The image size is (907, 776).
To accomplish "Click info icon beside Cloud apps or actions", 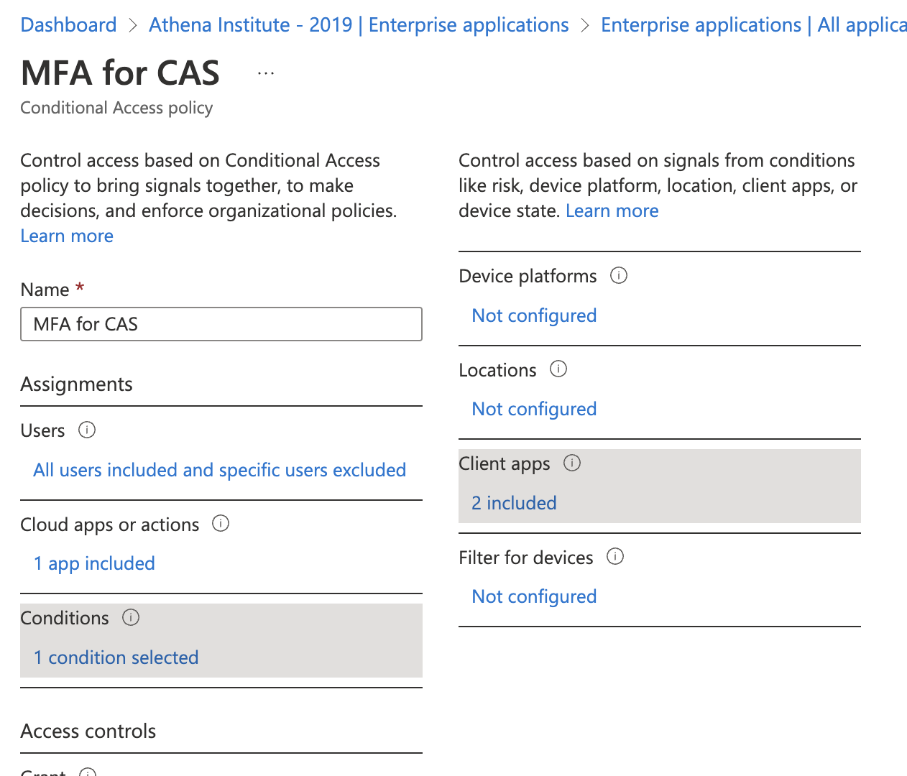I will [221, 524].
